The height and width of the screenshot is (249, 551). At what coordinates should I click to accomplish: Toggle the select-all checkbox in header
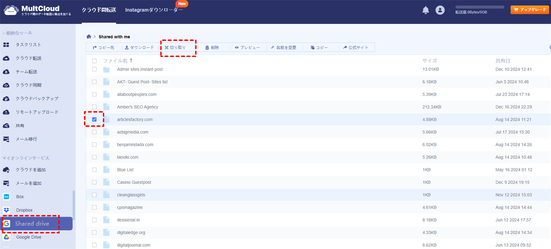94,61
